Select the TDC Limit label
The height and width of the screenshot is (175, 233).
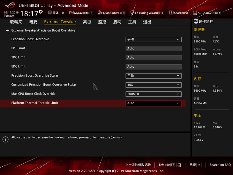(18, 57)
